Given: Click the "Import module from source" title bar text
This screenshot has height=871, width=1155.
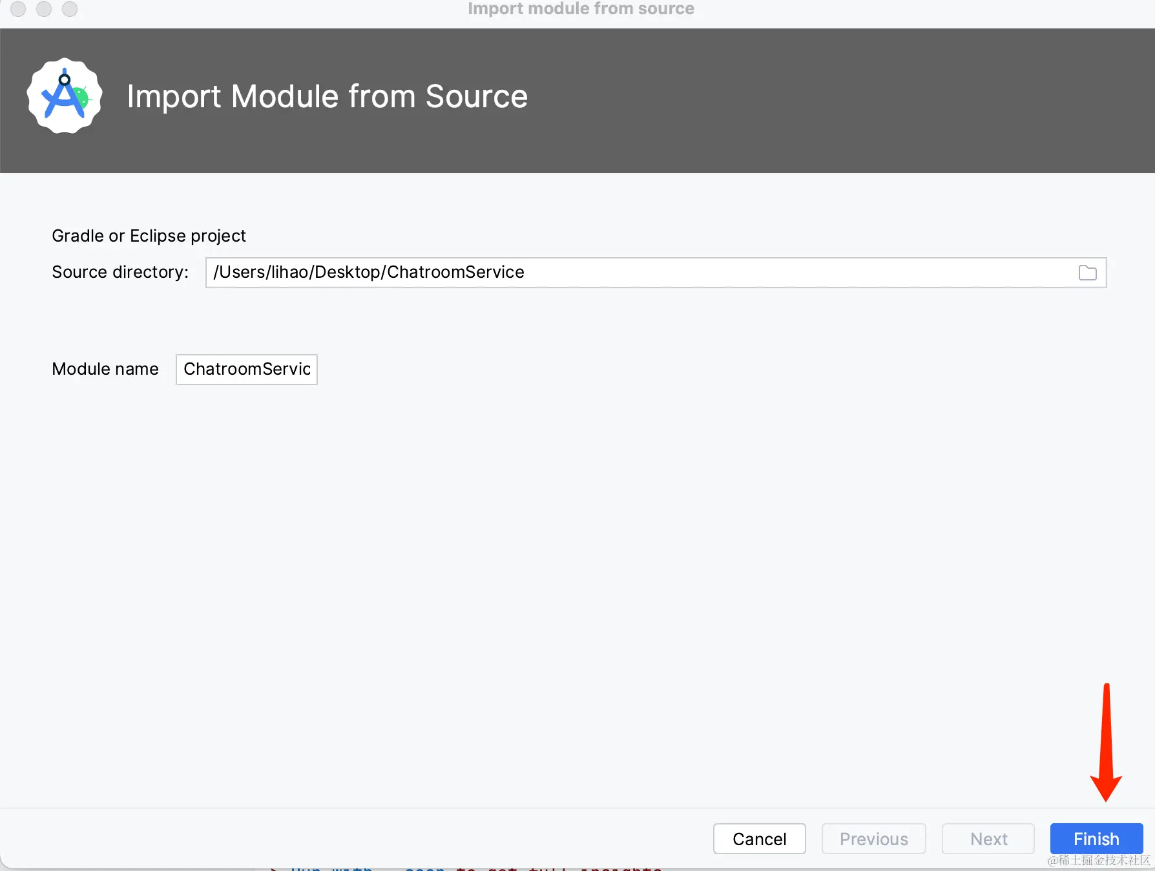Looking at the screenshot, I should point(581,8).
